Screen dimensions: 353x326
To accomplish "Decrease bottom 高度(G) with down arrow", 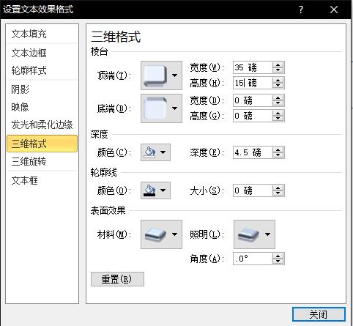I will coord(278,119).
